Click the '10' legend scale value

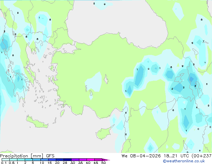tap(42, 163)
